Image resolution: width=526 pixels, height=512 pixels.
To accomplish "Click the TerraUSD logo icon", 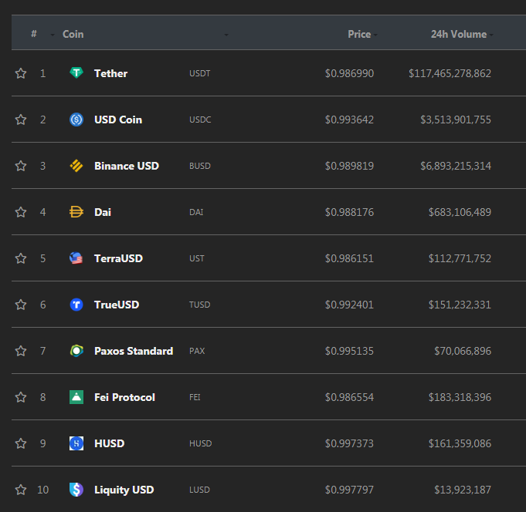I will [x=76, y=258].
